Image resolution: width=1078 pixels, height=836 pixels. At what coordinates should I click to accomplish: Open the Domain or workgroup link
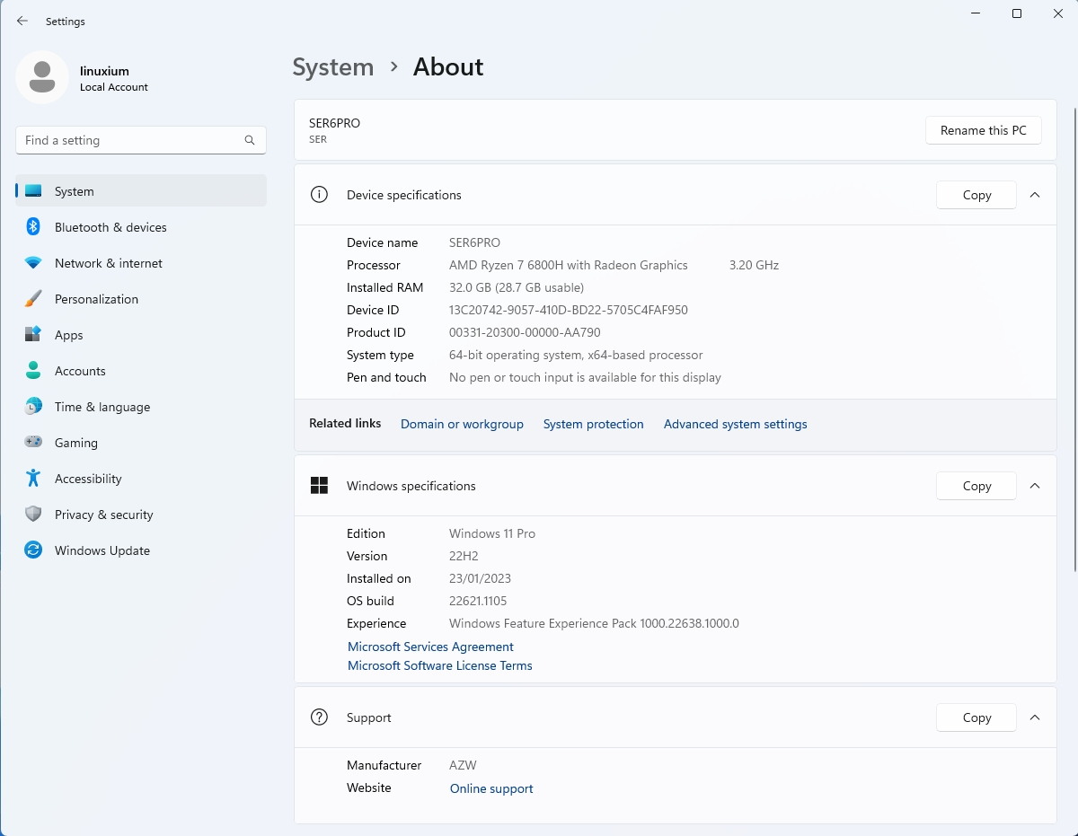462,424
